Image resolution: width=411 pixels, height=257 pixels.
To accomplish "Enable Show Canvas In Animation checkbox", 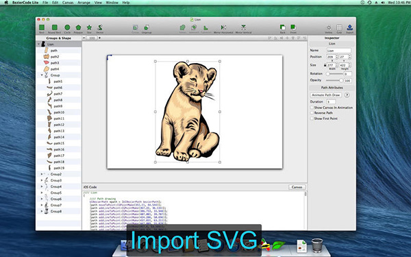I will tap(312, 108).
